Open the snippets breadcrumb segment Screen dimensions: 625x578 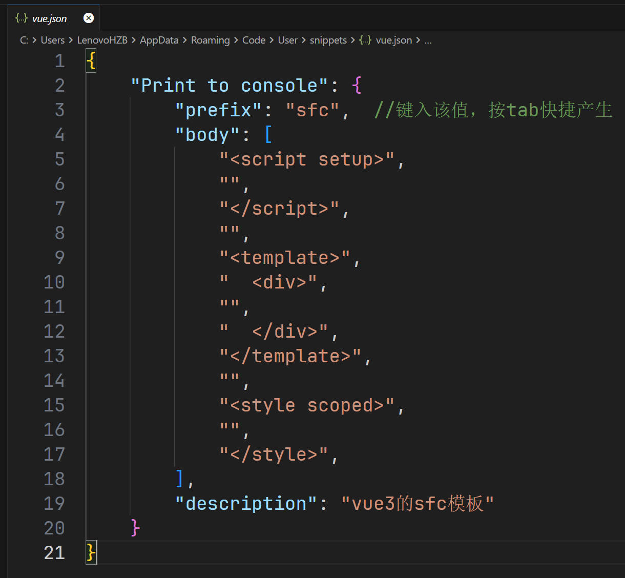328,40
